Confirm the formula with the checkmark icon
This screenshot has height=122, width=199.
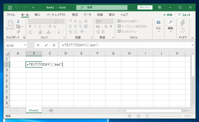tap(46, 45)
